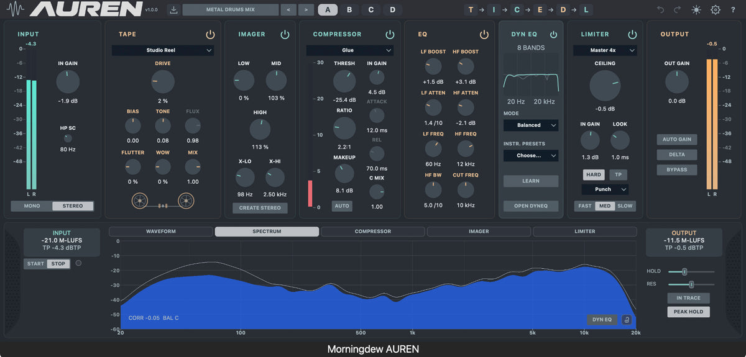746x357 pixels.
Task: Toggle the Imager module power icon
Action: (x=285, y=34)
